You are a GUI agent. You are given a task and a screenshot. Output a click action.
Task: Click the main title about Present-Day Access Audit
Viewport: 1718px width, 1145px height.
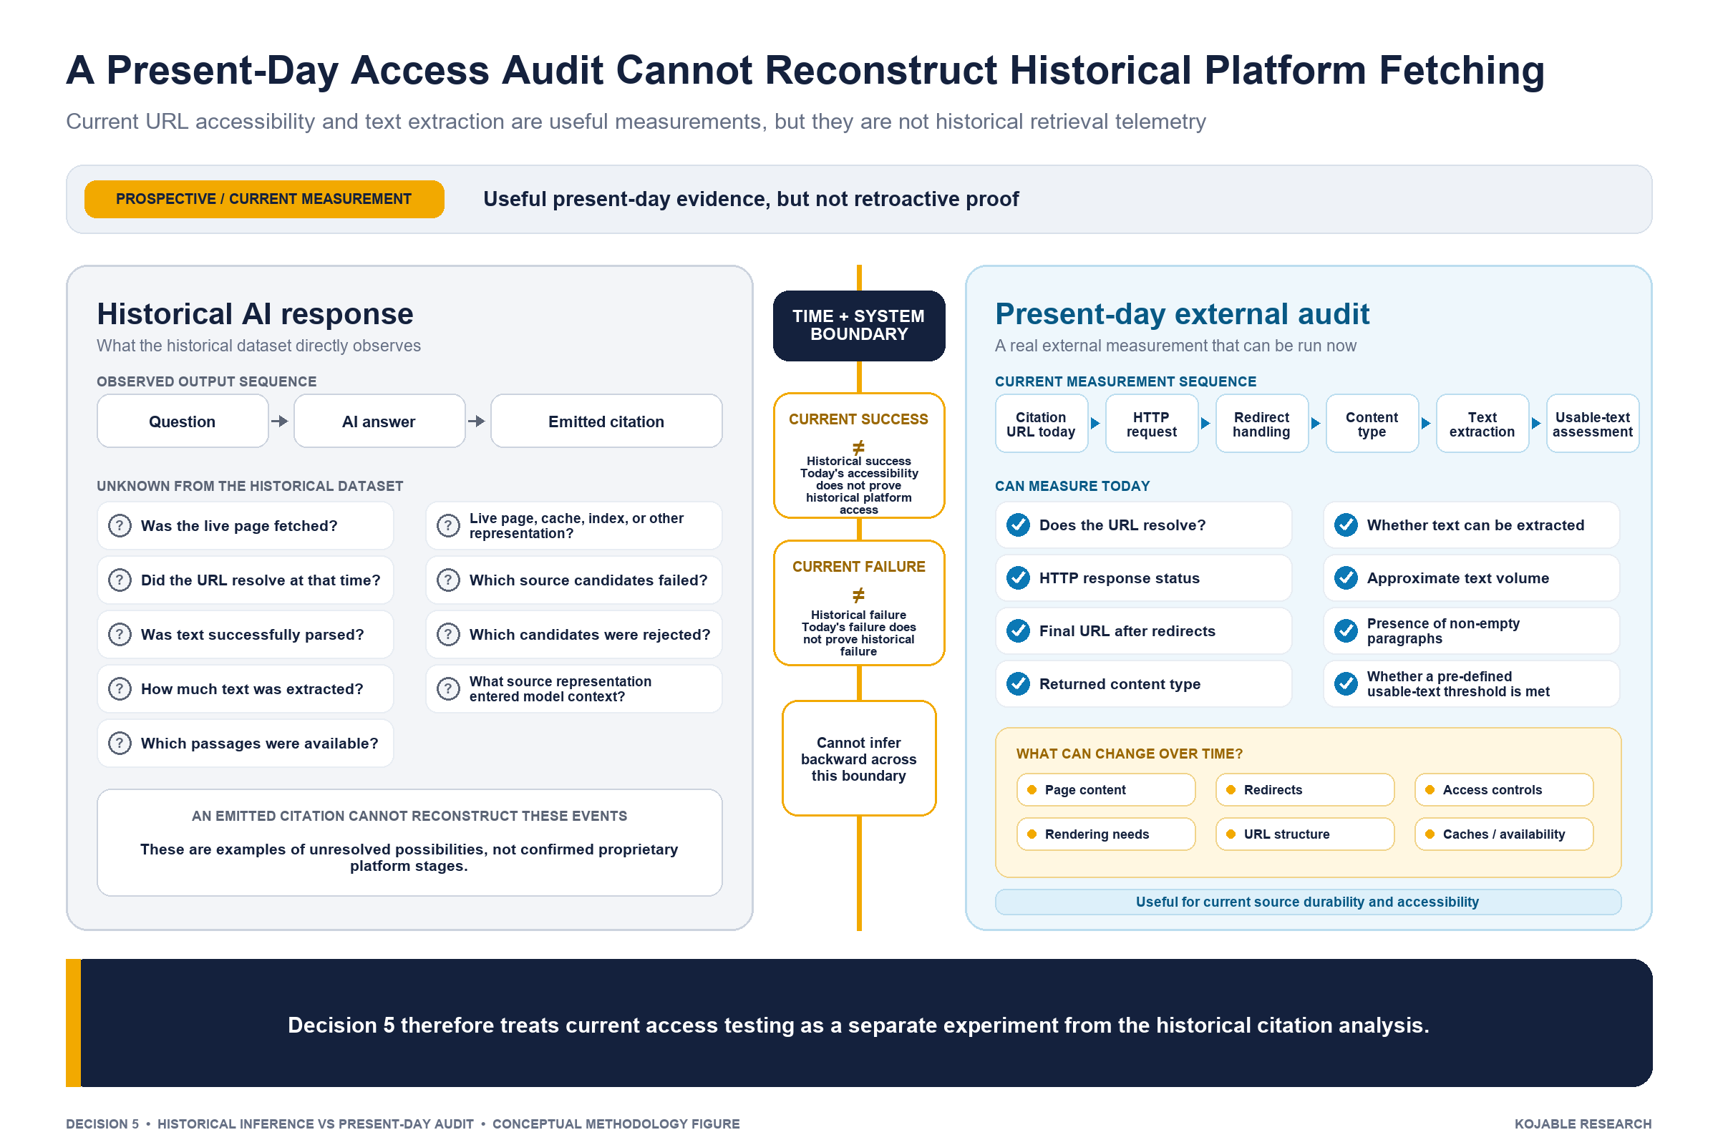coord(805,70)
